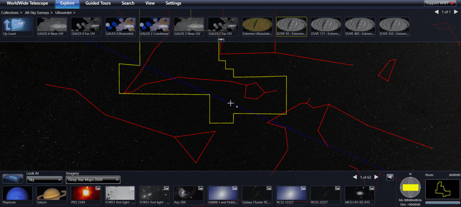Image resolution: width=461 pixels, height=207 pixels.
Task: Select EUVE 405 survey
Action: (360, 27)
